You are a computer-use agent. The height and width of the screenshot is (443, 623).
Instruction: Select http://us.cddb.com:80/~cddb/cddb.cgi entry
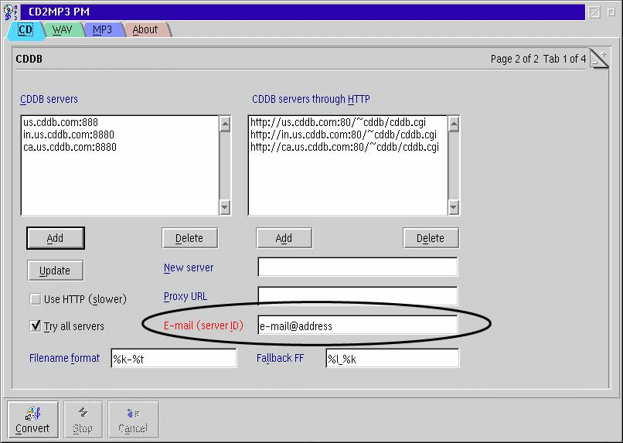pyautogui.click(x=348, y=122)
